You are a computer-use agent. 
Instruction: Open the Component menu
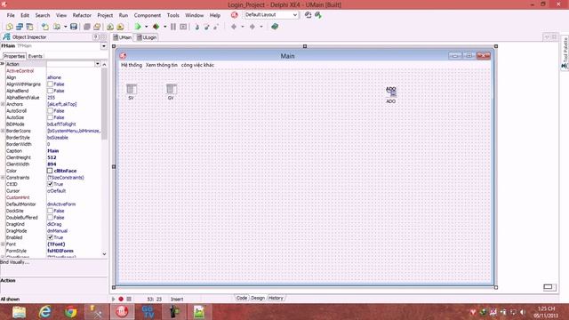pos(148,15)
